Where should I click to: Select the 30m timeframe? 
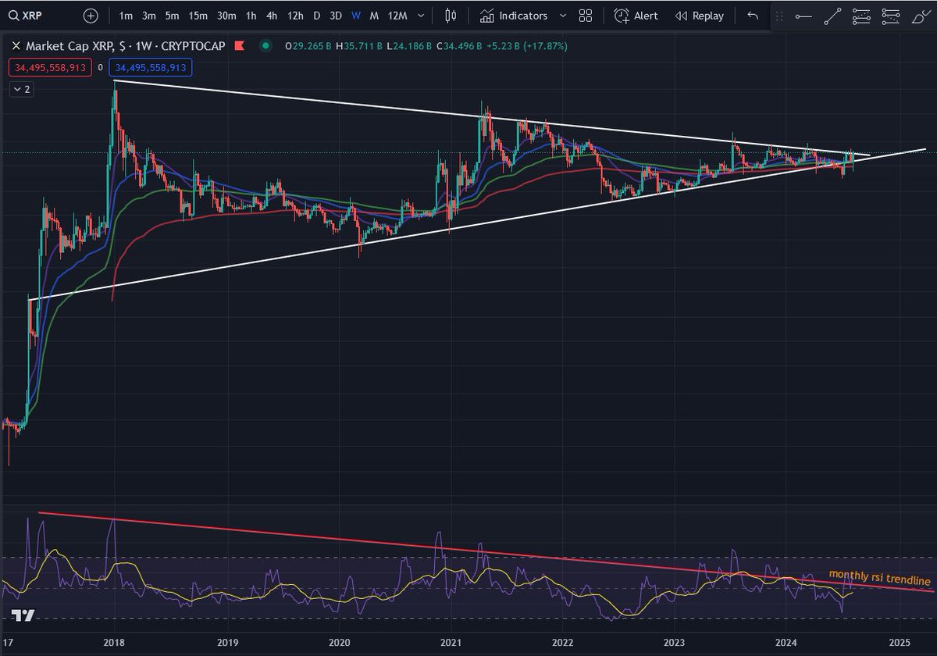click(226, 16)
